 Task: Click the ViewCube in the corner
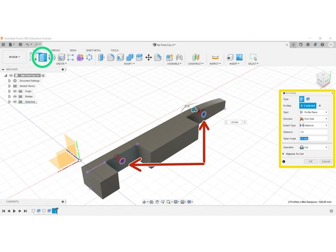click(x=324, y=79)
